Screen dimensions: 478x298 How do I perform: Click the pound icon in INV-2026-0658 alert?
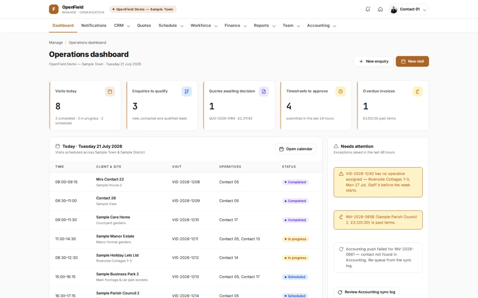pyautogui.click(x=341, y=217)
